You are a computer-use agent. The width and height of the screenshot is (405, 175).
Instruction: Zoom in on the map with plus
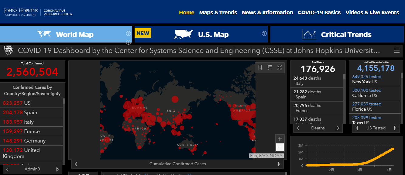280,139
